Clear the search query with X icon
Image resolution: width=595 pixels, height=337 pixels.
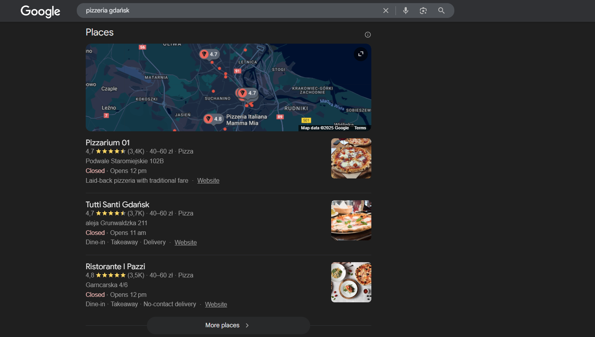(386, 11)
